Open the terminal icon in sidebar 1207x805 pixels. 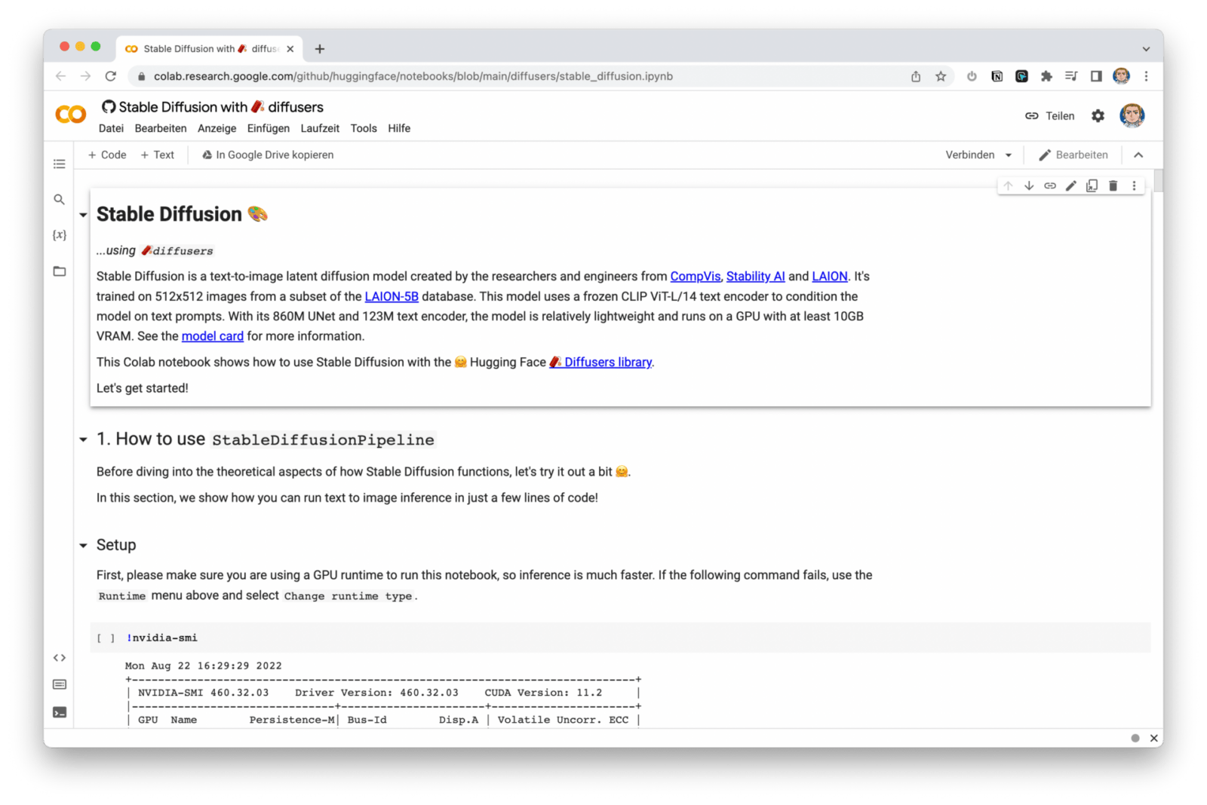[60, 712]
